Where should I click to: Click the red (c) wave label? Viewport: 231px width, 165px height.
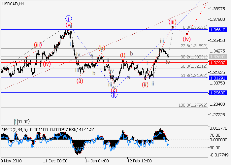[114, 90]
